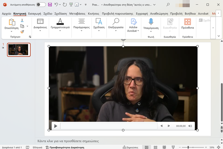
Task: Fit slide to current window icon
Action: coord(219,147)
